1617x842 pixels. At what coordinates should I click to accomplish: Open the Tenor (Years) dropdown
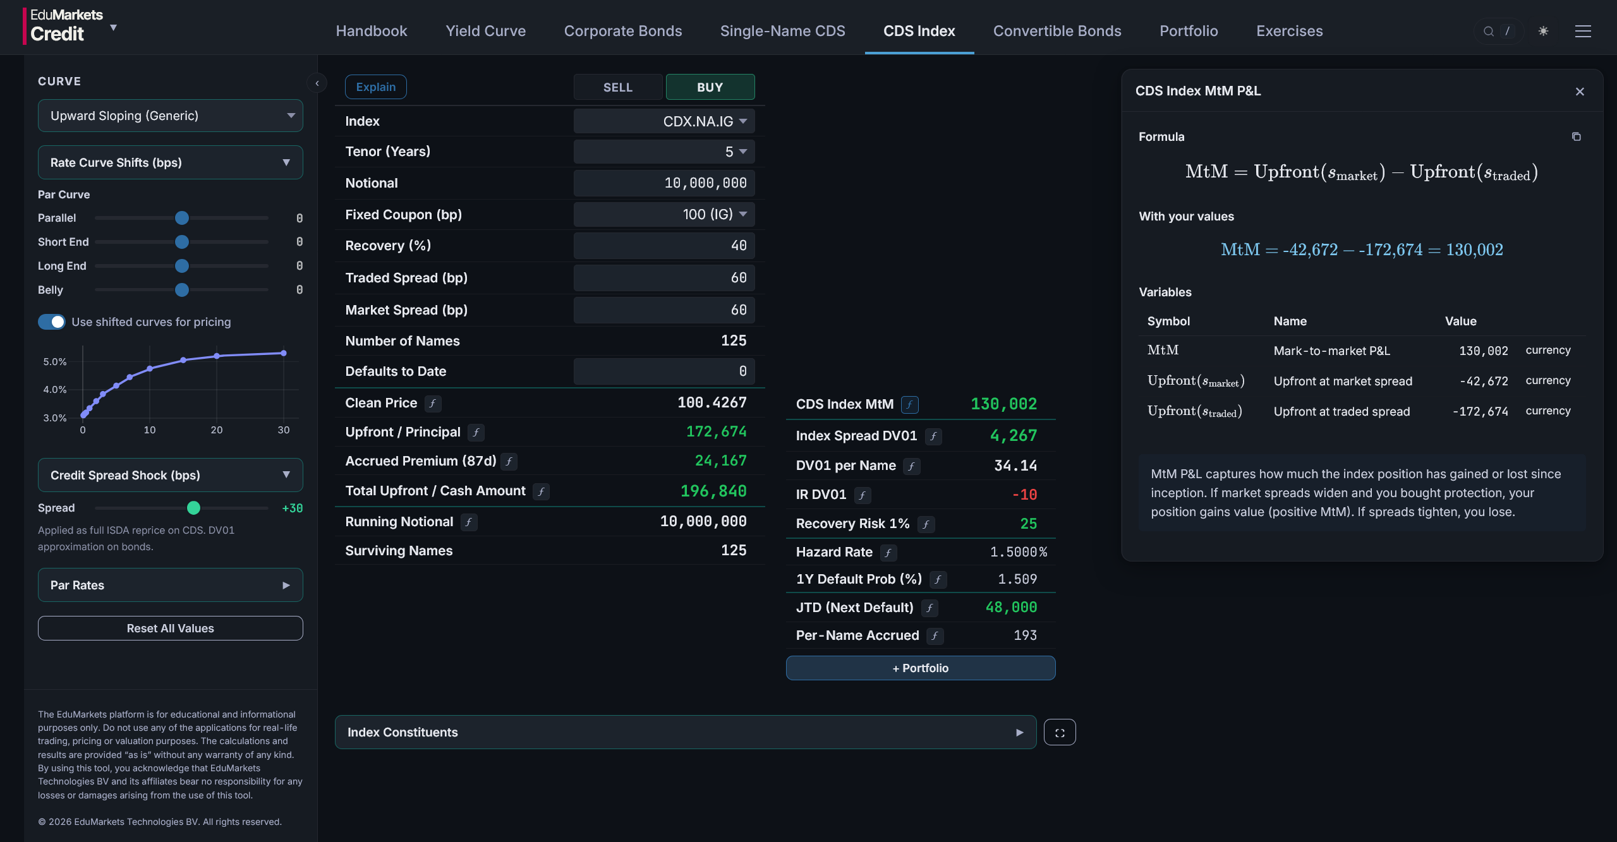click(664, 152)
